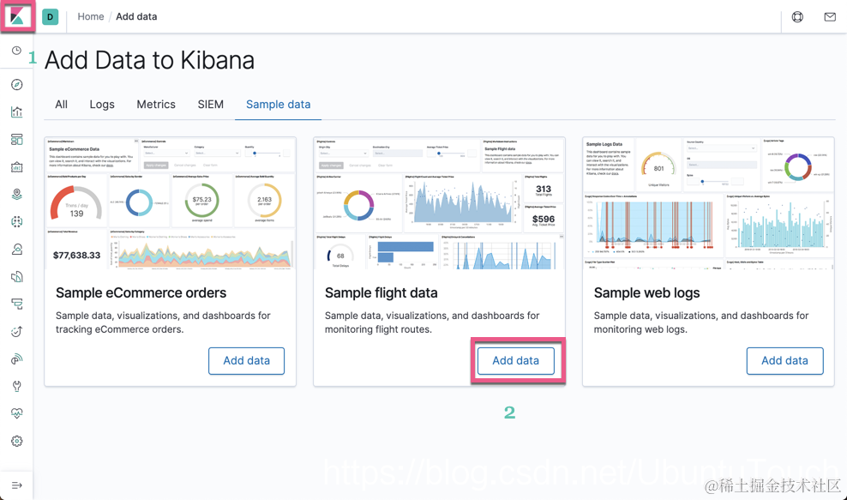The width and height of the screenshot is (847, 500).
Task: Click the Sample eCommerce orders title
Action: tap(141, 293)
